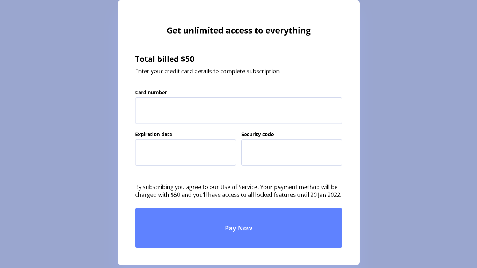Click the 'Enter your credit card details' subtitle
The image size is (477, 268).
pos(207,71)
